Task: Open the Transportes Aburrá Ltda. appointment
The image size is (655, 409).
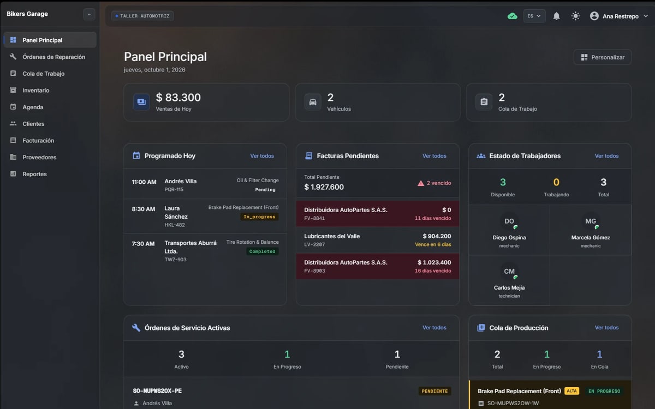Action: pyautogui.click(x=205, y=251)
